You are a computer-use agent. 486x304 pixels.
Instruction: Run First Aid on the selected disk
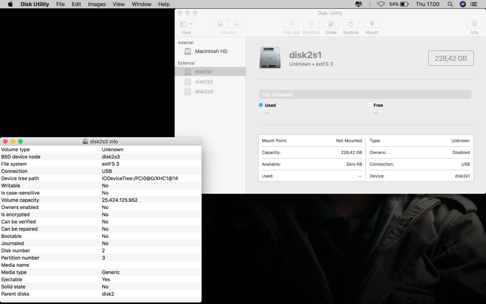point(291,24)
